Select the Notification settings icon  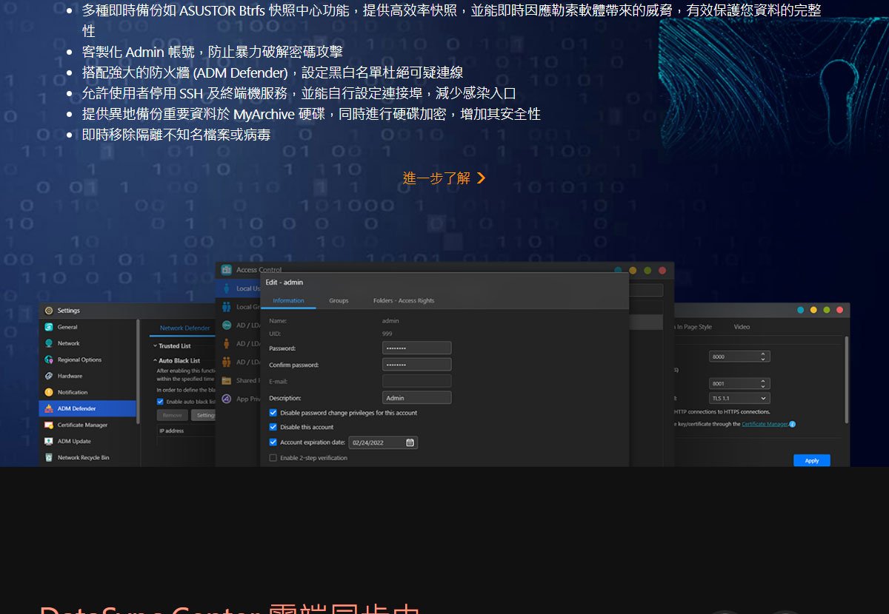tap(49, 392)
